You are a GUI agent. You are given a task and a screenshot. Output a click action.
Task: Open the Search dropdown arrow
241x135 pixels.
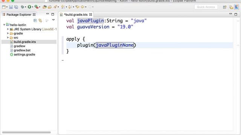point(58,7)
